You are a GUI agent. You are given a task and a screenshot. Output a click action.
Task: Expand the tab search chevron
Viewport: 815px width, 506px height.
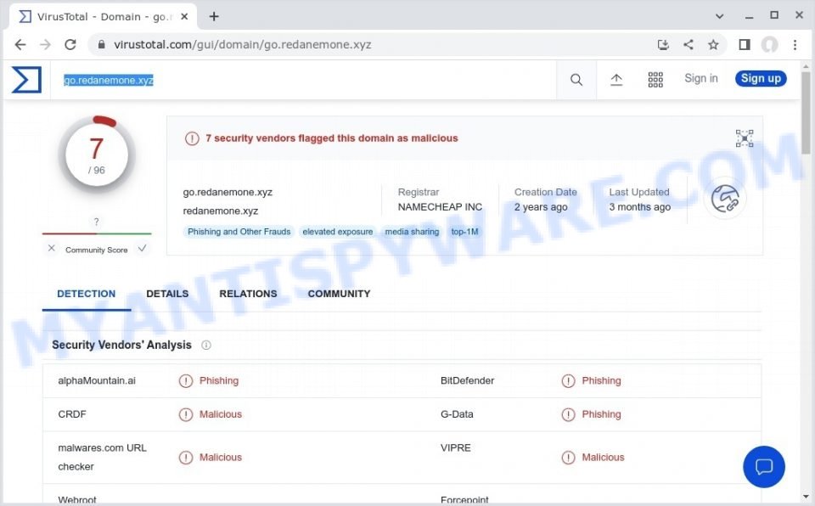(719, 16)
